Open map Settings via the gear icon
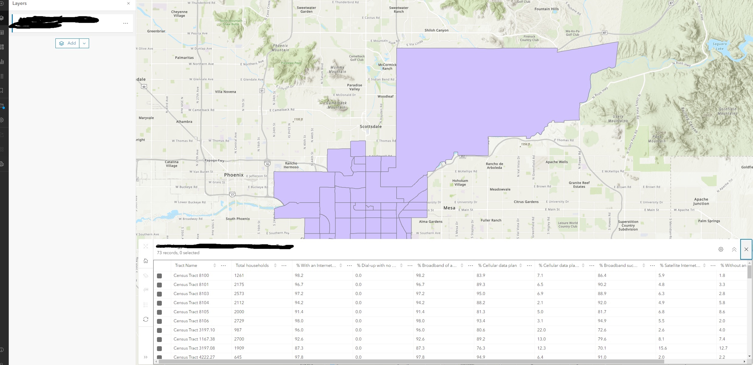753x365 pixels. pyautogui.click(x=2, y=120)
